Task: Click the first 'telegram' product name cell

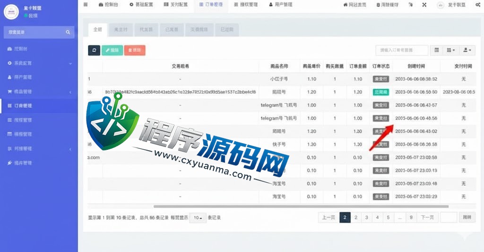Action: click(x=279, y=105)
